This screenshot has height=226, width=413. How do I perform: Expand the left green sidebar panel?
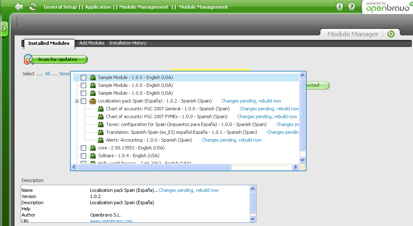pyautogui.click(x=4, y=29)
